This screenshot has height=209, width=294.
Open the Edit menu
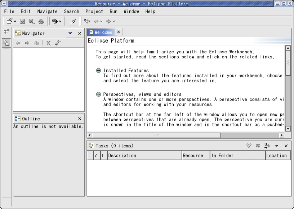click(26, 12)
